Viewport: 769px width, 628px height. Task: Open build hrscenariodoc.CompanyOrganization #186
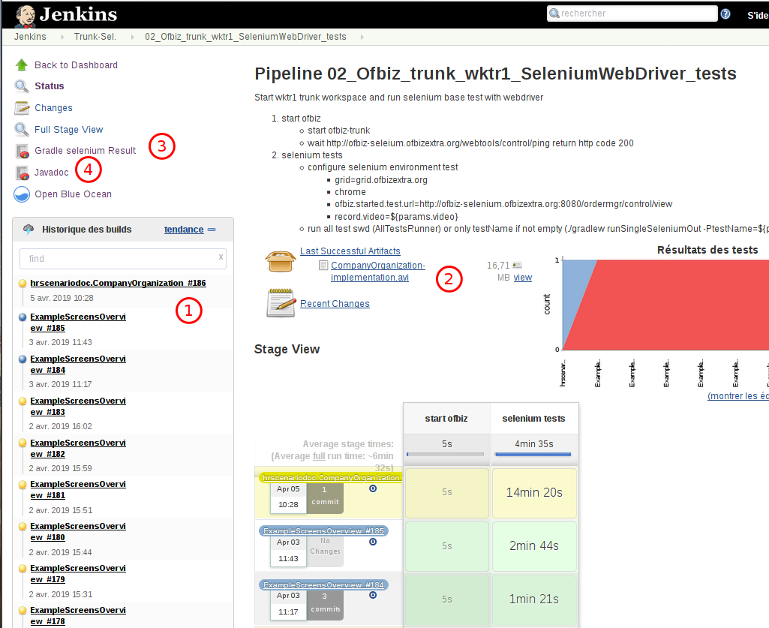click(118, 283)
